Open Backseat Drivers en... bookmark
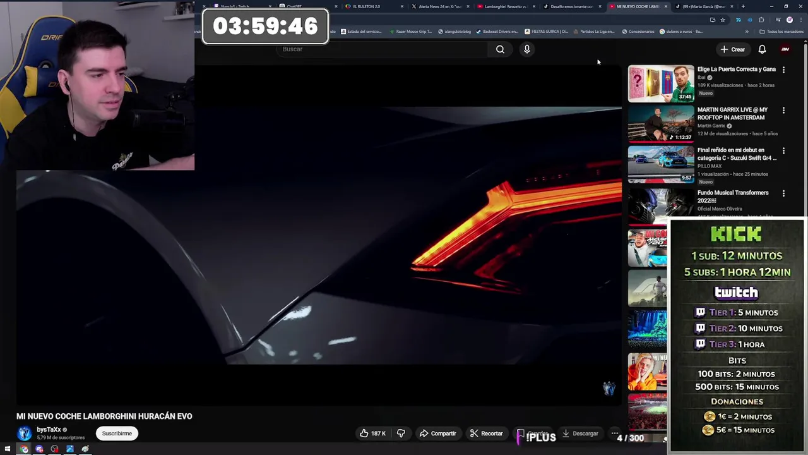Image resolution: width=808 pixels, height=455 pixels. coord(497,32)
